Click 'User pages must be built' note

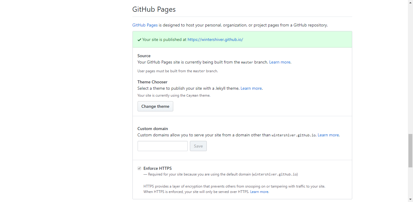(x=178, y=71)
